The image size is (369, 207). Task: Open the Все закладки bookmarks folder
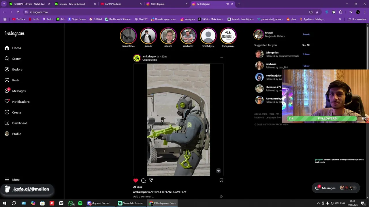pyautogui.click(x=357, y=19)
